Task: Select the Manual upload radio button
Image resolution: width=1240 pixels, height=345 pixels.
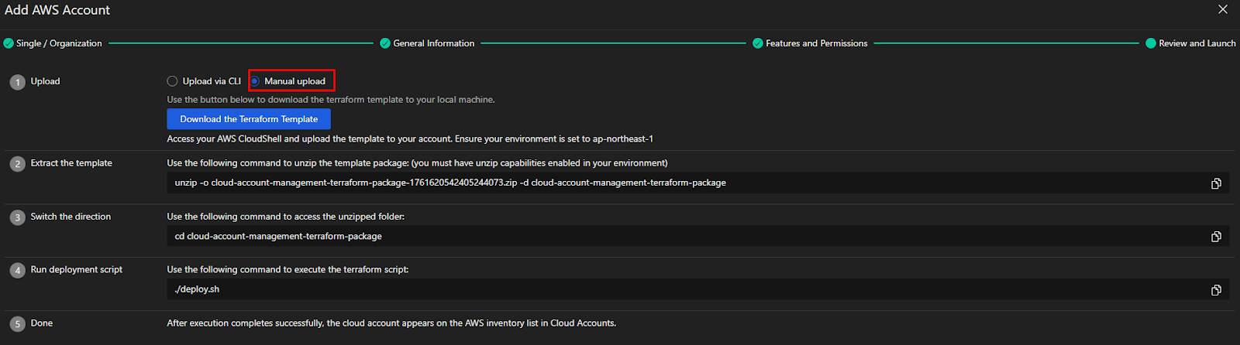Action: point(255,81)
